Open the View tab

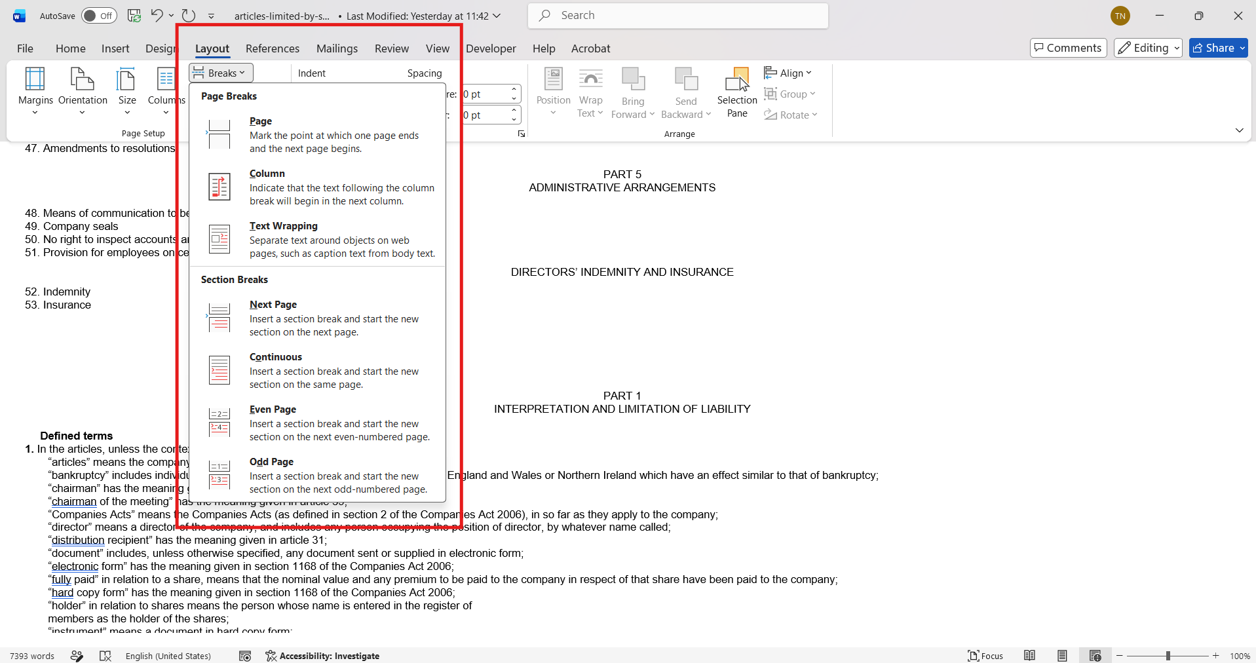tap(438, 48)
